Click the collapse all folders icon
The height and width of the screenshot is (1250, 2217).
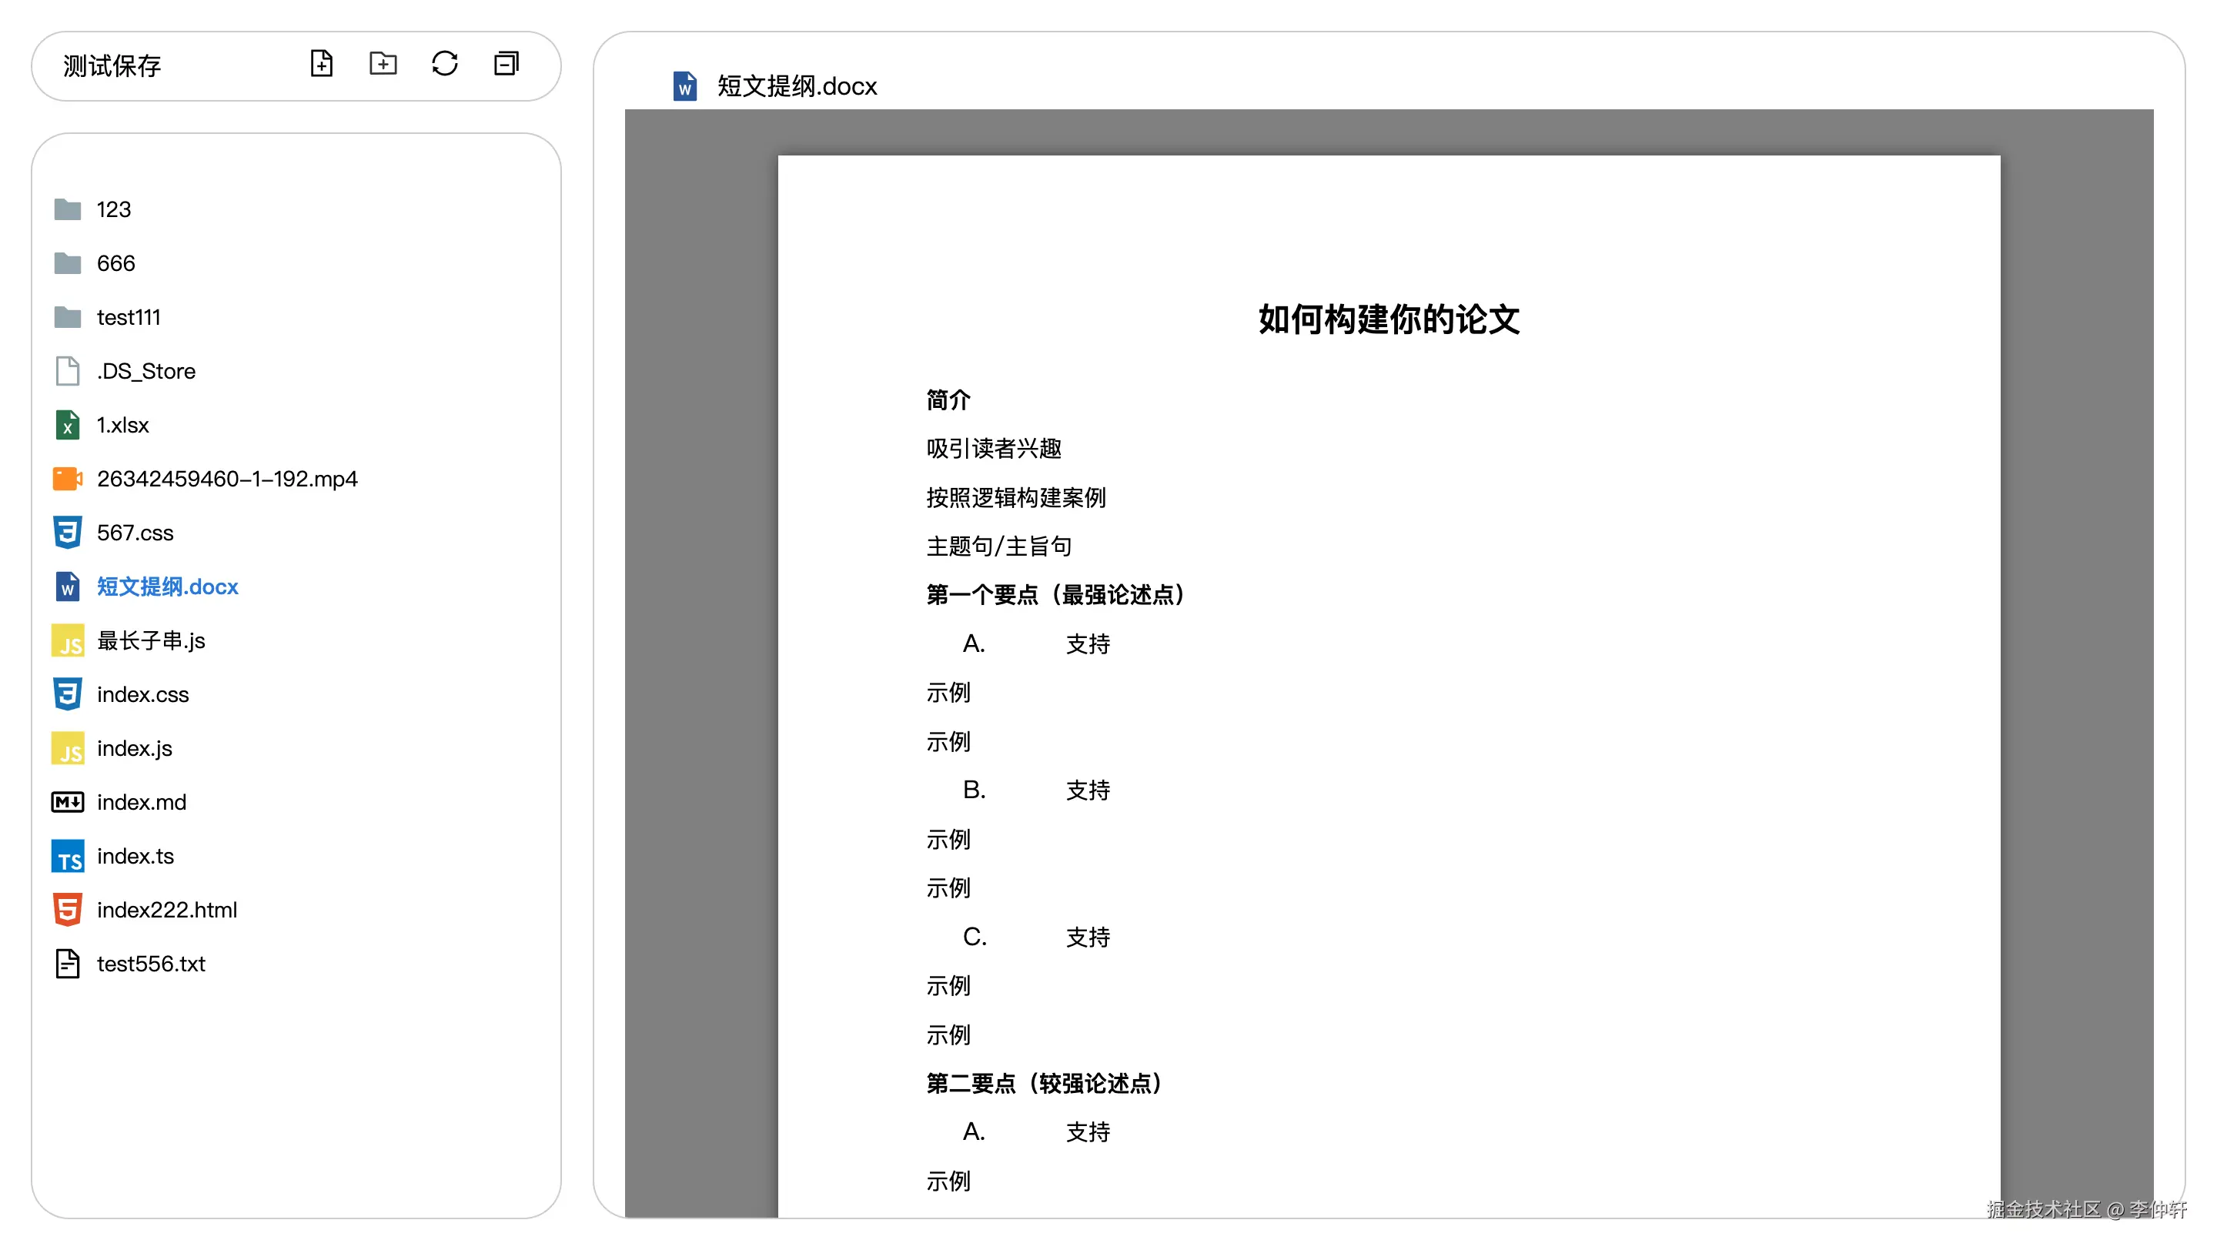pos(506,64)
